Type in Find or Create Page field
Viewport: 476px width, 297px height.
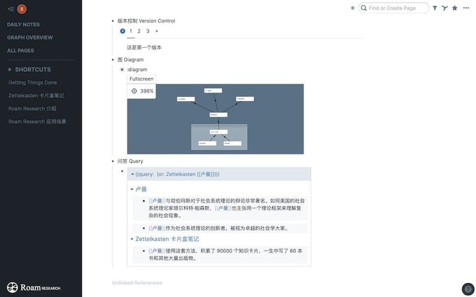click(393, 8)
